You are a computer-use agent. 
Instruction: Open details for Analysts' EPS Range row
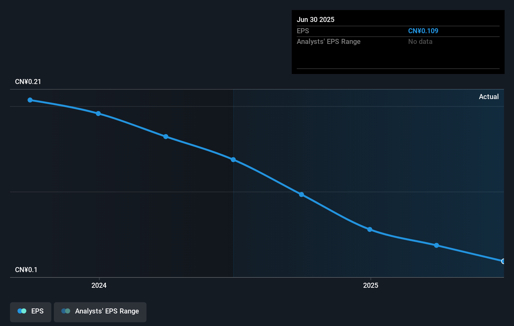pyautogui.click(x=328, y=41)
